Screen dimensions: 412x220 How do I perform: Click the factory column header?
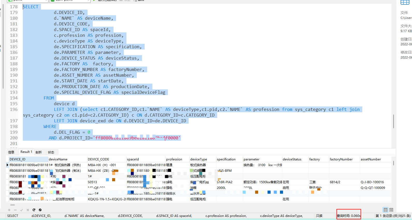click(319, 159)
